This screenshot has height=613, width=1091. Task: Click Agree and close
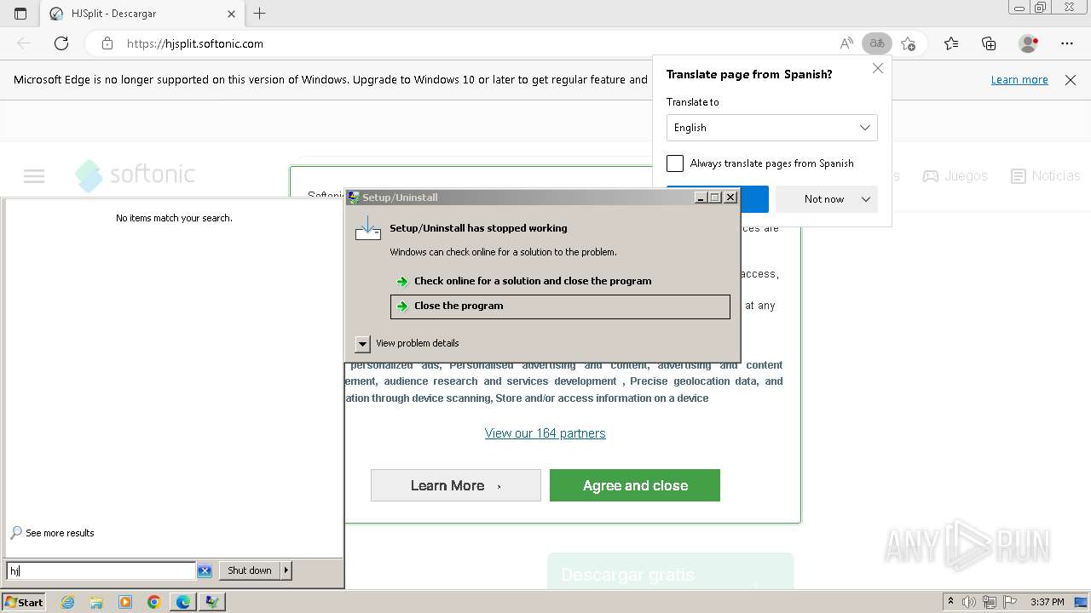tap(635, 485)
